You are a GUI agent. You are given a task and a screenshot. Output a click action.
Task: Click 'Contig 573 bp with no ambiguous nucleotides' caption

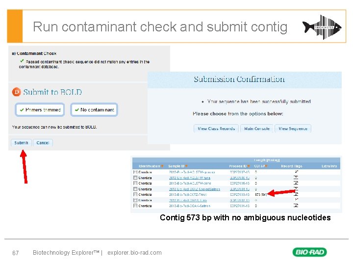245,217
